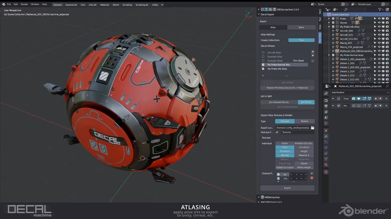Open the Particles properties tab icon
Viewport: 391px width, 219px height.
pos(326,142)
